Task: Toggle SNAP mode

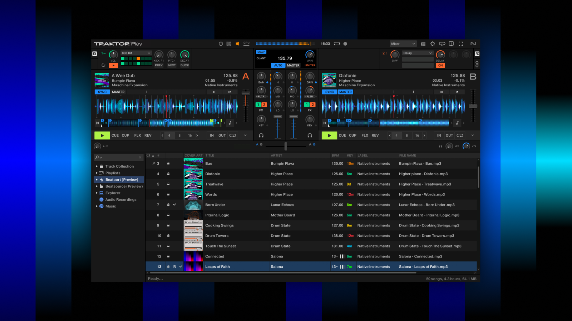Action: [261, 52]
